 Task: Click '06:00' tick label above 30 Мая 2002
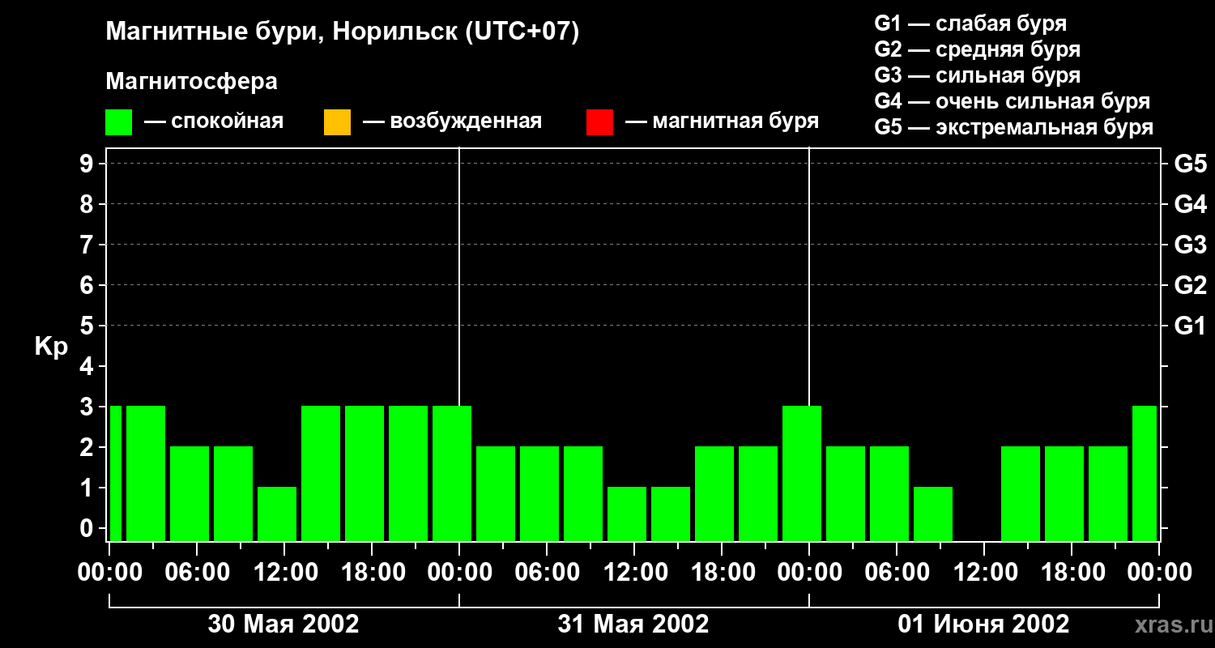(197, 573)
